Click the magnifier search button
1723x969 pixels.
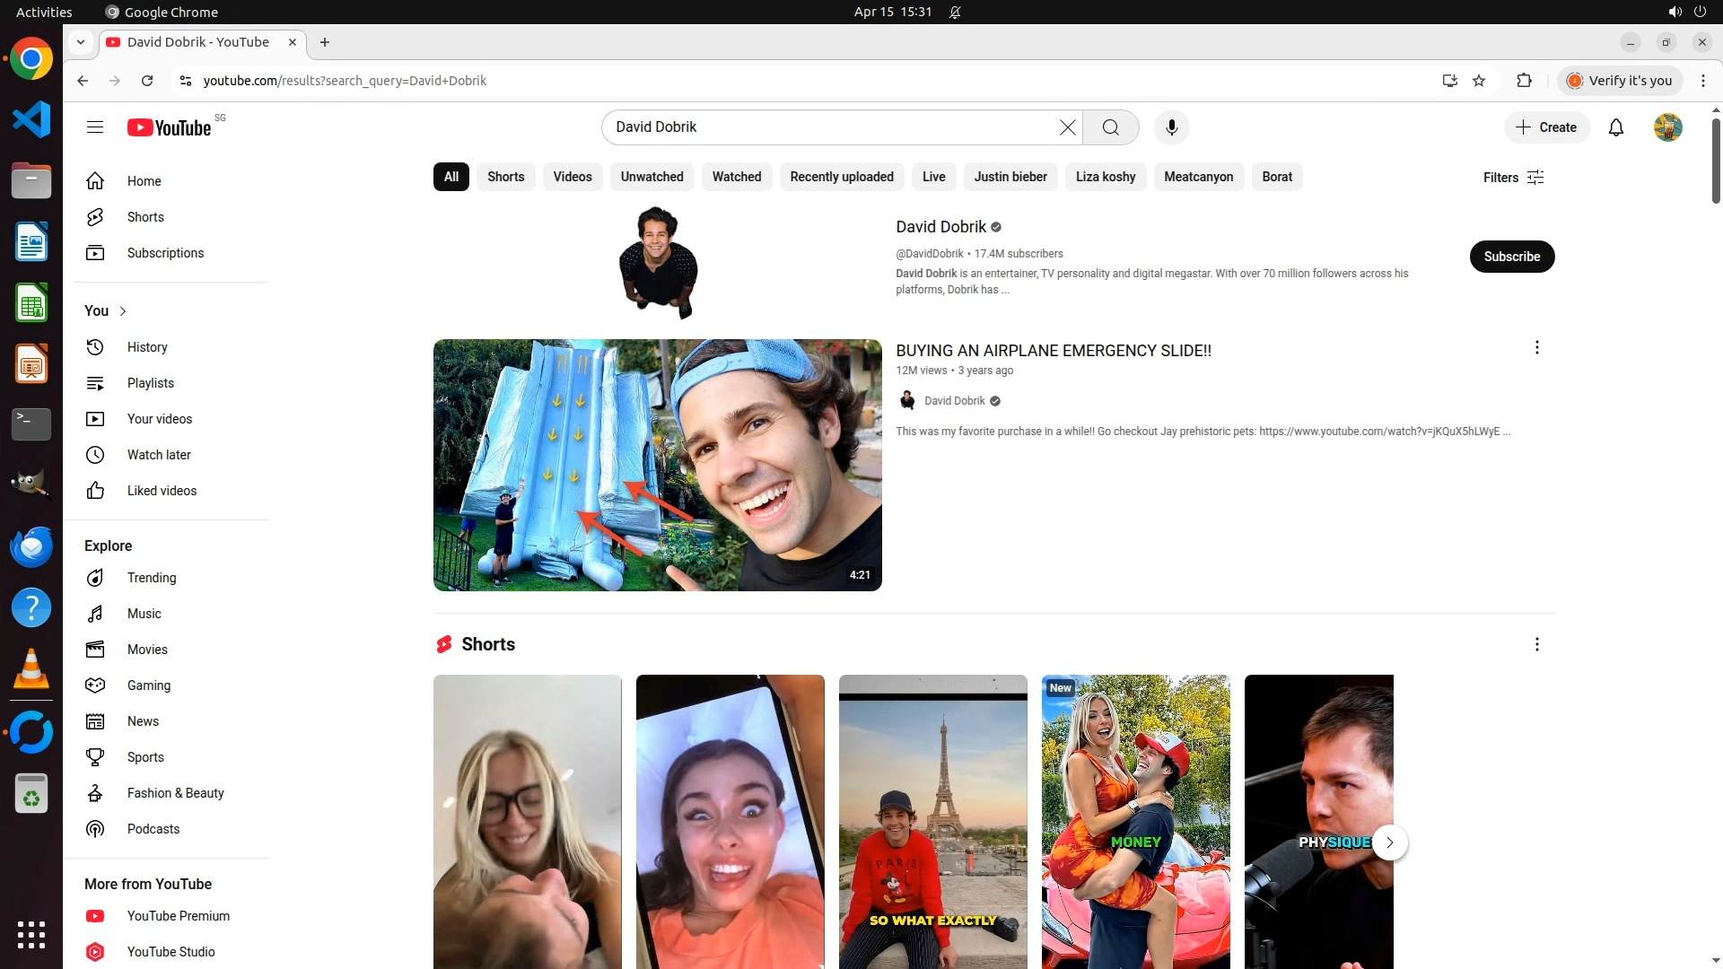(x=1110, y=127)
